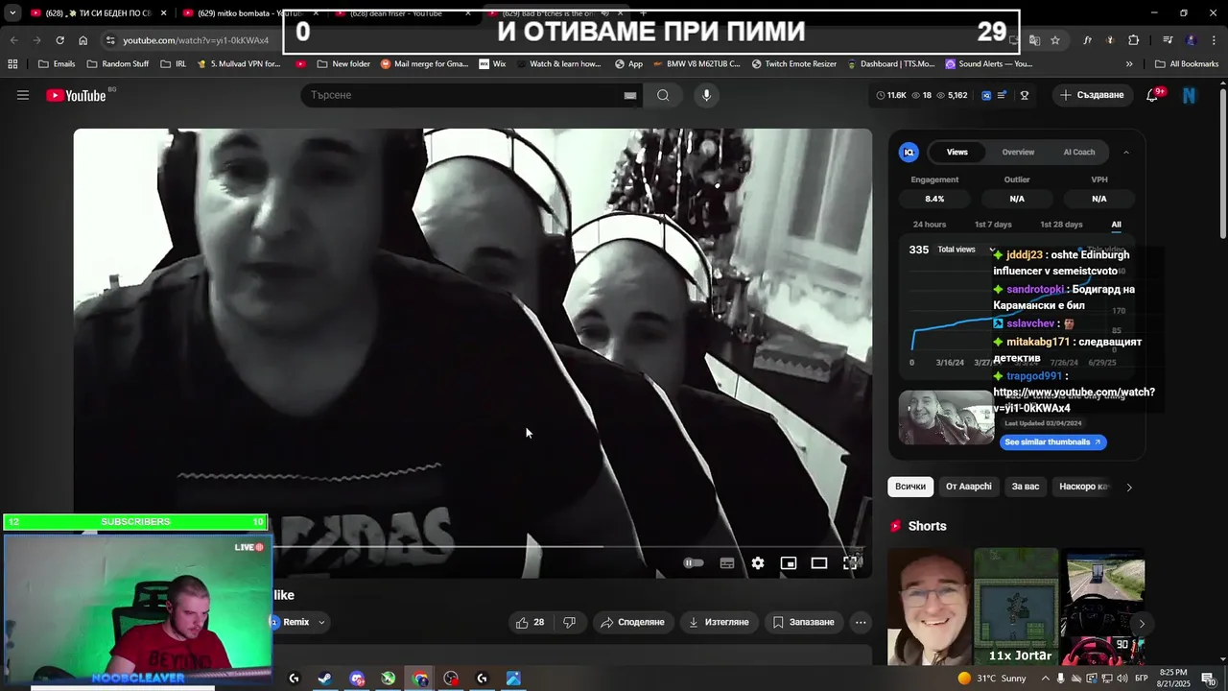This screenshot has width=1228, height=691.
Task: Select the All time range
Action: click(1116, 225)
